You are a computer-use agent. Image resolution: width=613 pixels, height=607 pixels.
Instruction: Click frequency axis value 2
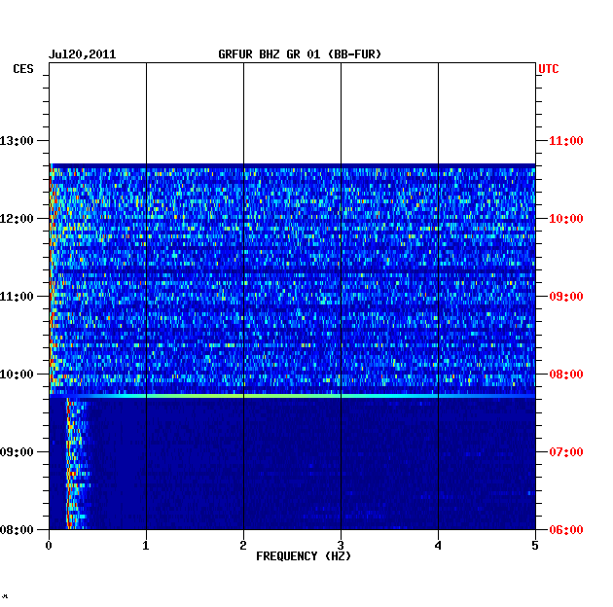point(243,545)
